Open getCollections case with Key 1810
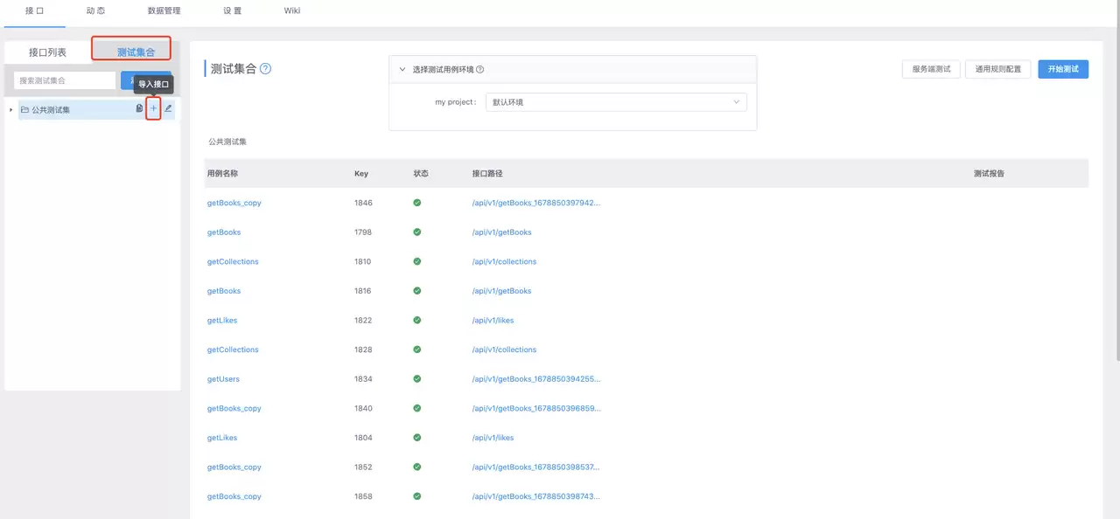This screenshot has width=1120, height=519. [233, 261]
